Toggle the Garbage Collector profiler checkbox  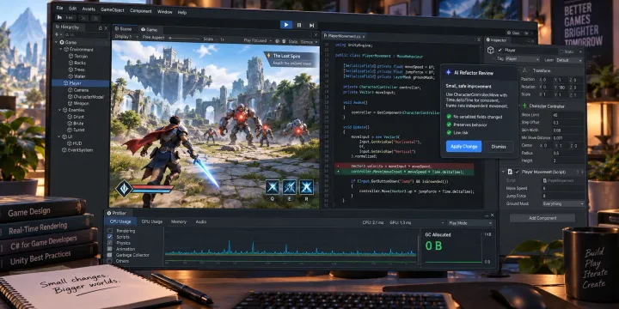pyautogui.click(x=110, y=255)
